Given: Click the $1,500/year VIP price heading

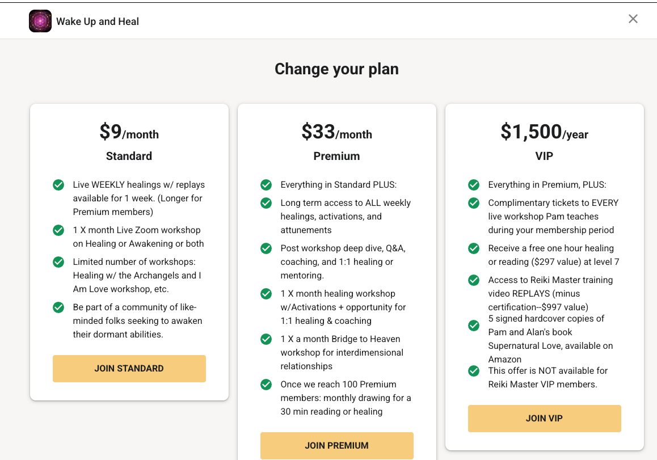Looking at the screenshot, I should (544, 132).
